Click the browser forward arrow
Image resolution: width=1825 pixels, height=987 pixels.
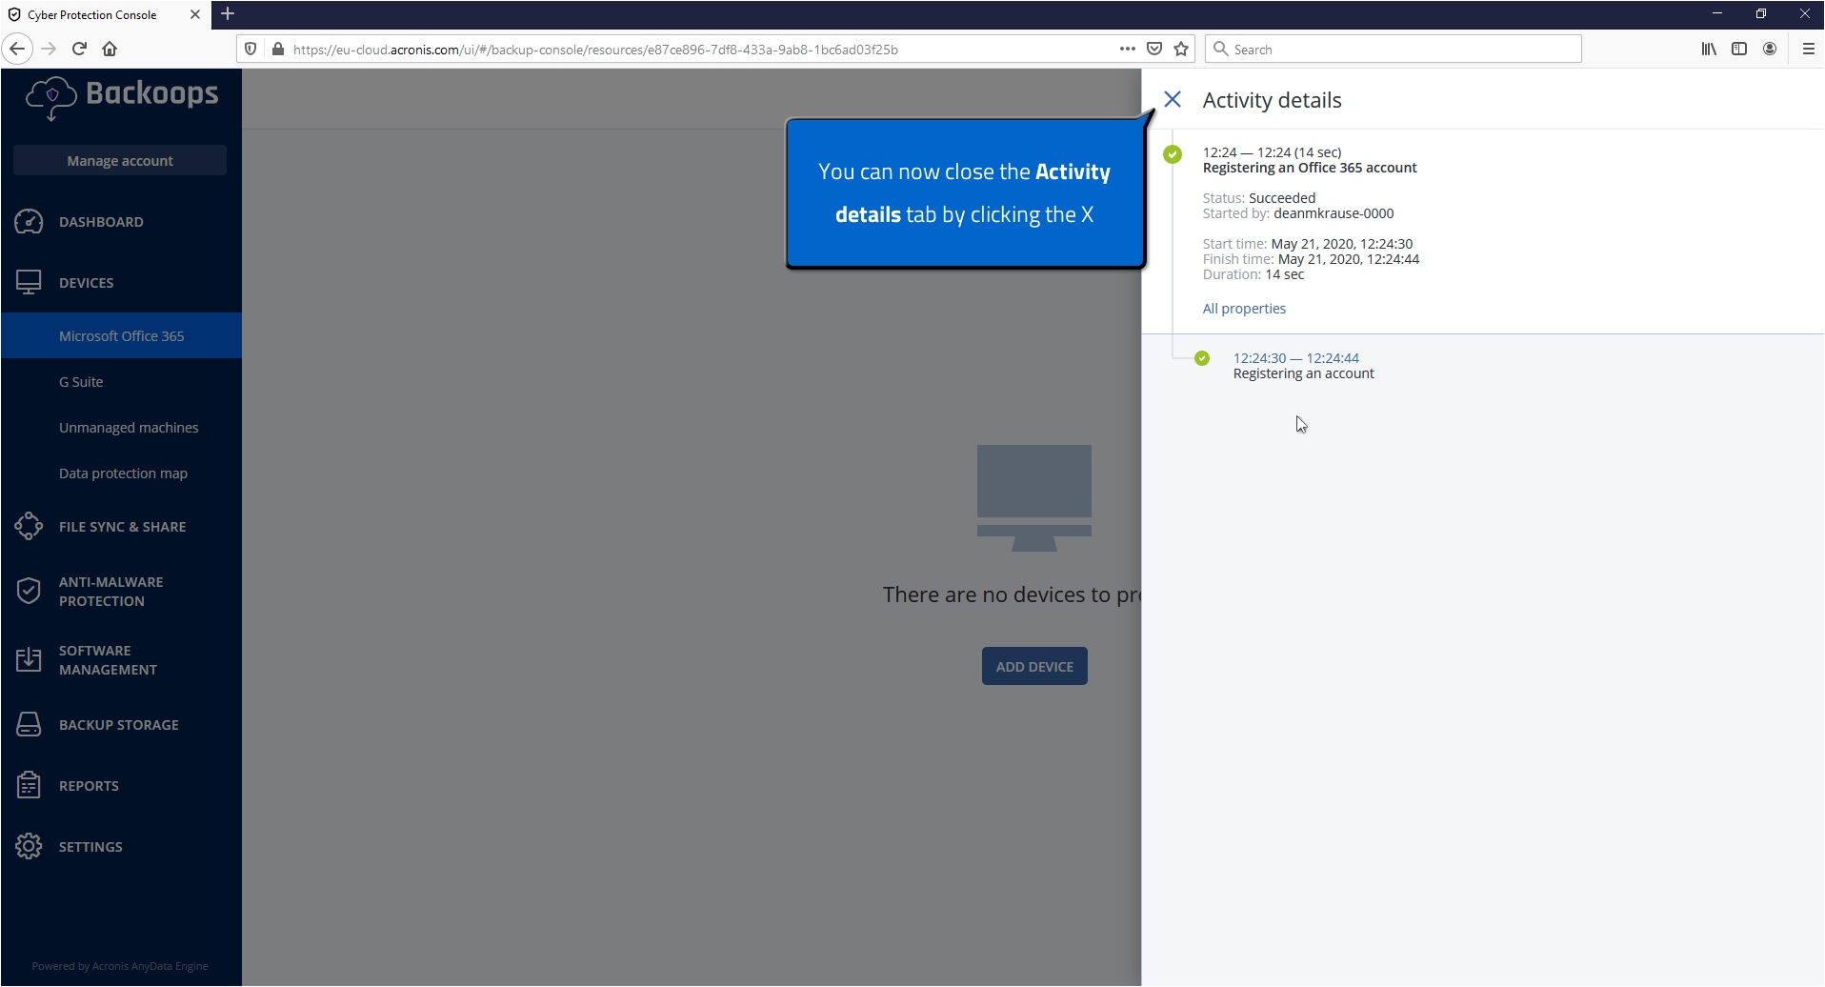click(50, 49)
